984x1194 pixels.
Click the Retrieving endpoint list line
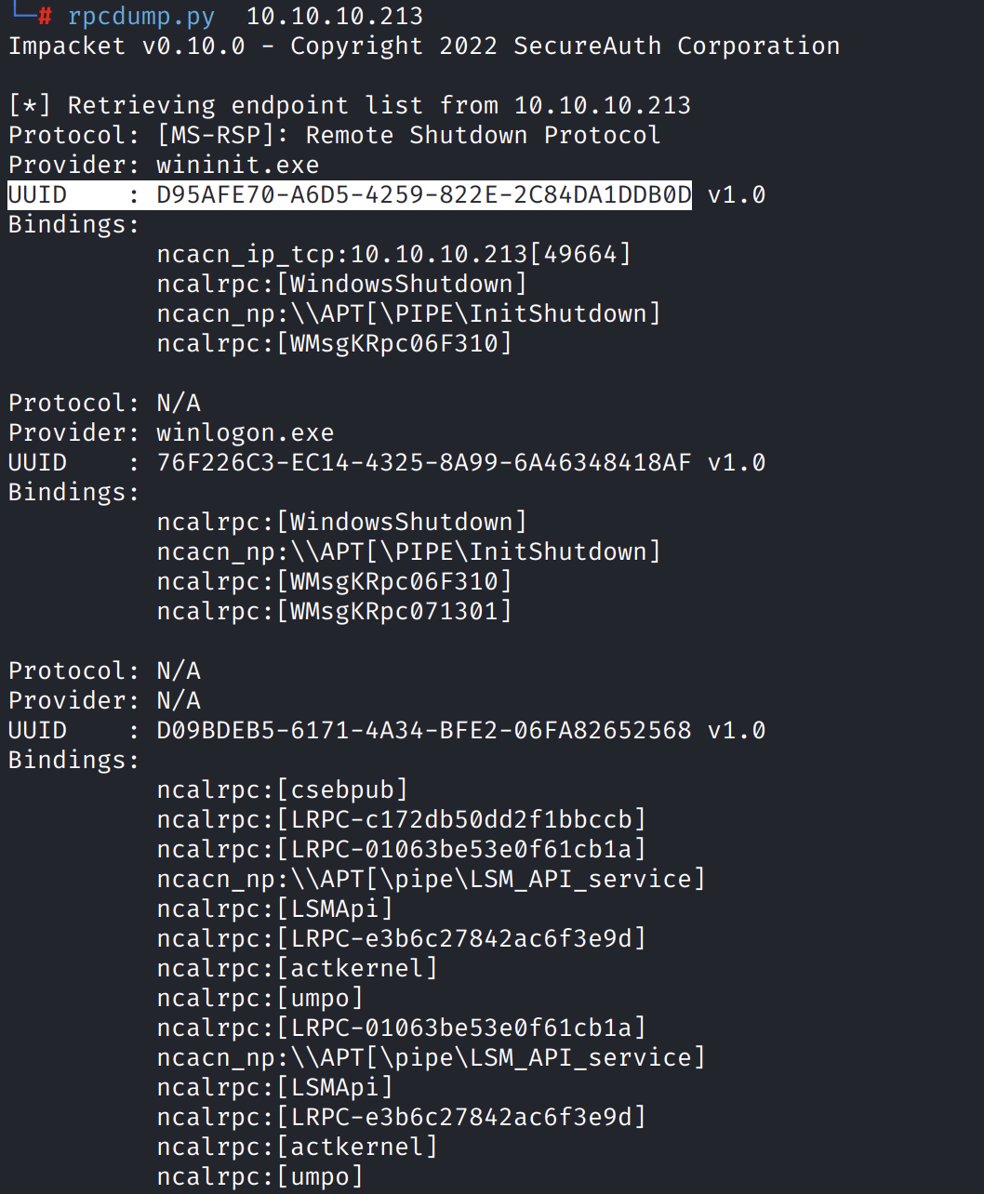(x=350, y=106)
